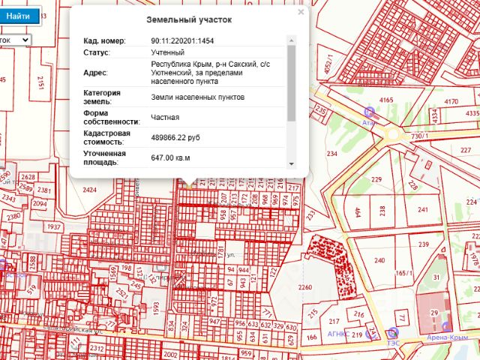The height and width of the screenshot is (360, 480).
Task: Click the Атан map marker icon
Action: pyautogui.click(x=370, y=112)
